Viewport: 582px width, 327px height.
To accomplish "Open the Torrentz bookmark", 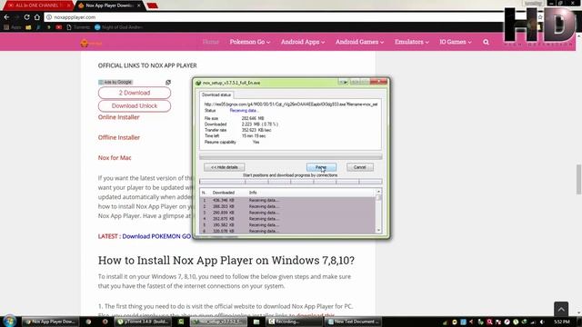I will click(78, 27).
